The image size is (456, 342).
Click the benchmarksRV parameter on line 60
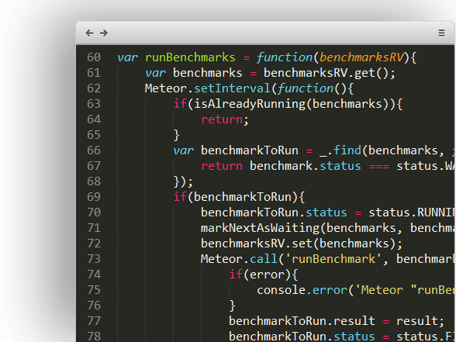coord(361,57)
